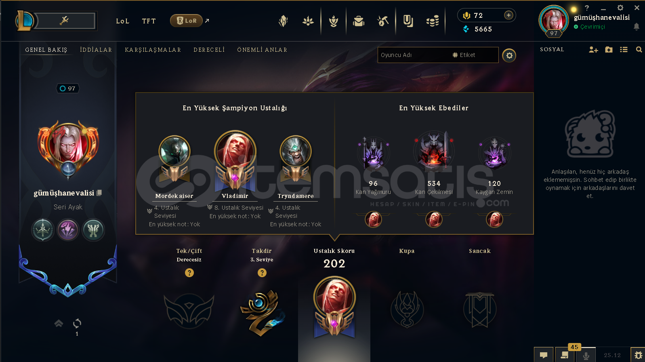
Task: Collapse the profile panel with up chevron
Action: [59, 323]
